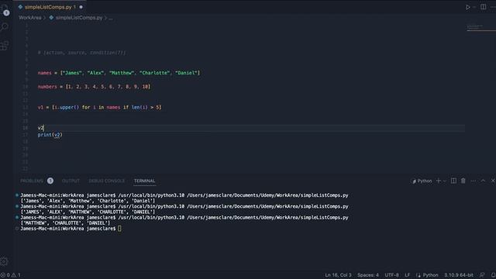The image size is (496, 279).
Task: Expand the breadcrumb ellipsis symbol item
Action: point(111,18)
